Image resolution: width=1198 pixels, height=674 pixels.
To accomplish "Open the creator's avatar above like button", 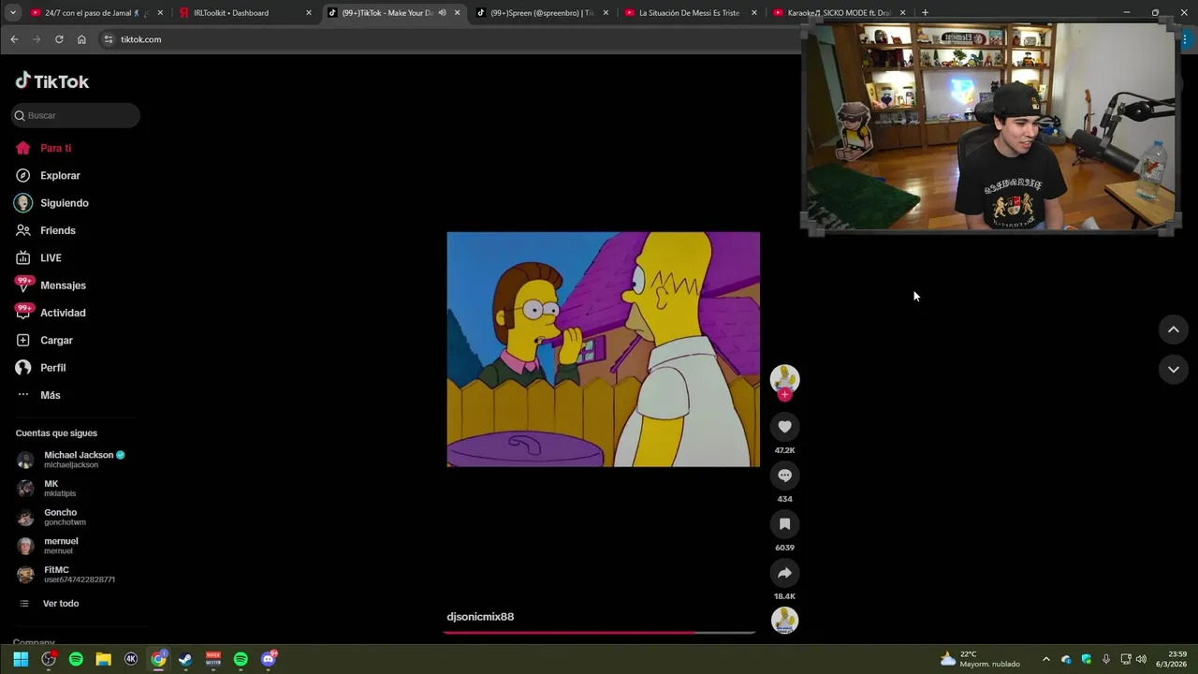I will click(x=784, y=377).
